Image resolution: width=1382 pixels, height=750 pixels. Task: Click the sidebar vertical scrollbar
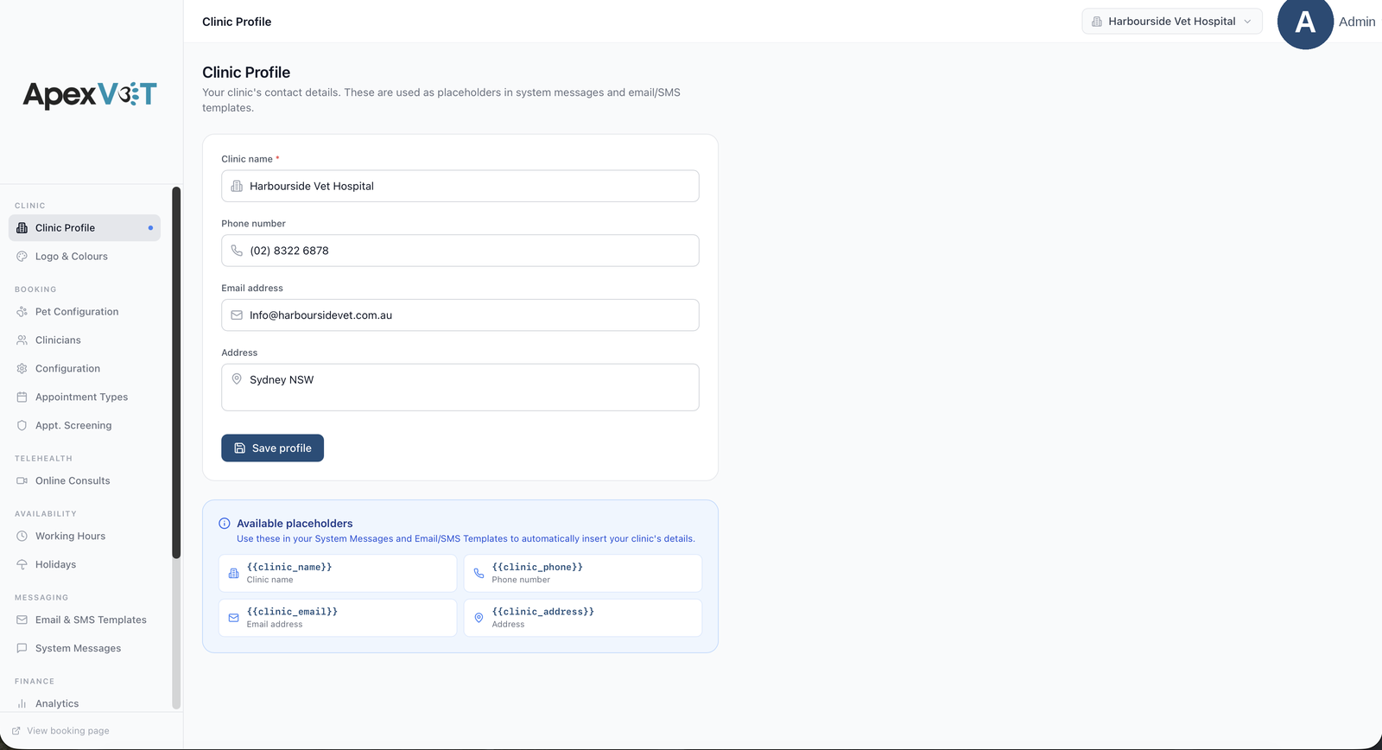click(x=176, y=372)
